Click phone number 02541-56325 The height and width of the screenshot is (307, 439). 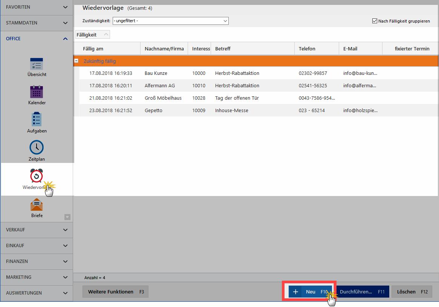[313, 85]
